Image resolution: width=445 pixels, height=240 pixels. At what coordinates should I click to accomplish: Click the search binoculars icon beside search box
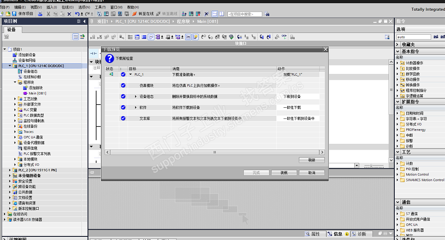tap(267, 14)
